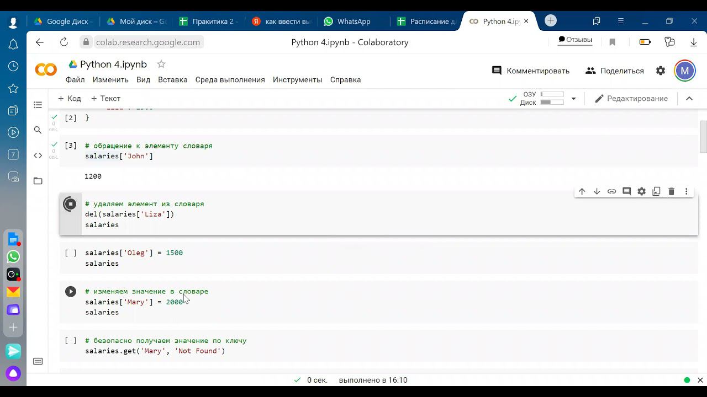707x397 pixels.
Task: Switch to the WhatsApp browser tab
Action: pos(353,22)
